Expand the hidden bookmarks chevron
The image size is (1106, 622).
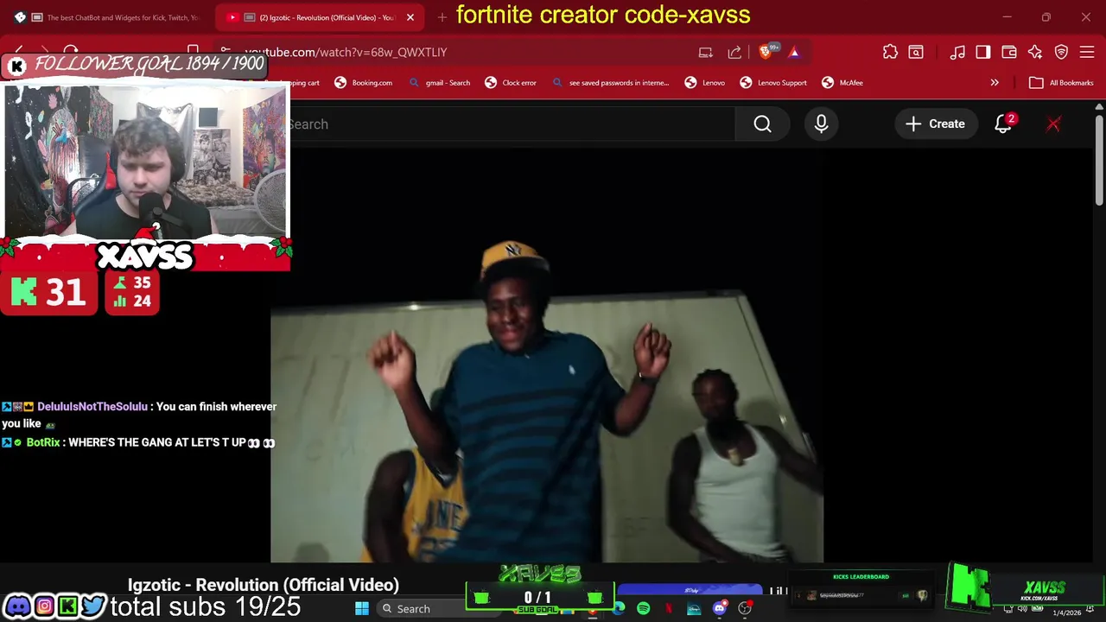pos(995,83)
